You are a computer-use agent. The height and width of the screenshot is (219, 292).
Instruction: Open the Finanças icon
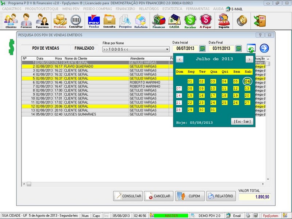point(159,21)
